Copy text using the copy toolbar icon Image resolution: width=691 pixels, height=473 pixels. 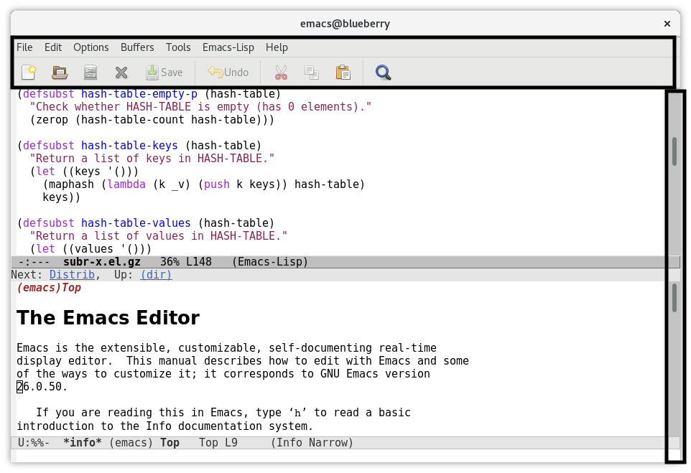[x=312, y=72]
